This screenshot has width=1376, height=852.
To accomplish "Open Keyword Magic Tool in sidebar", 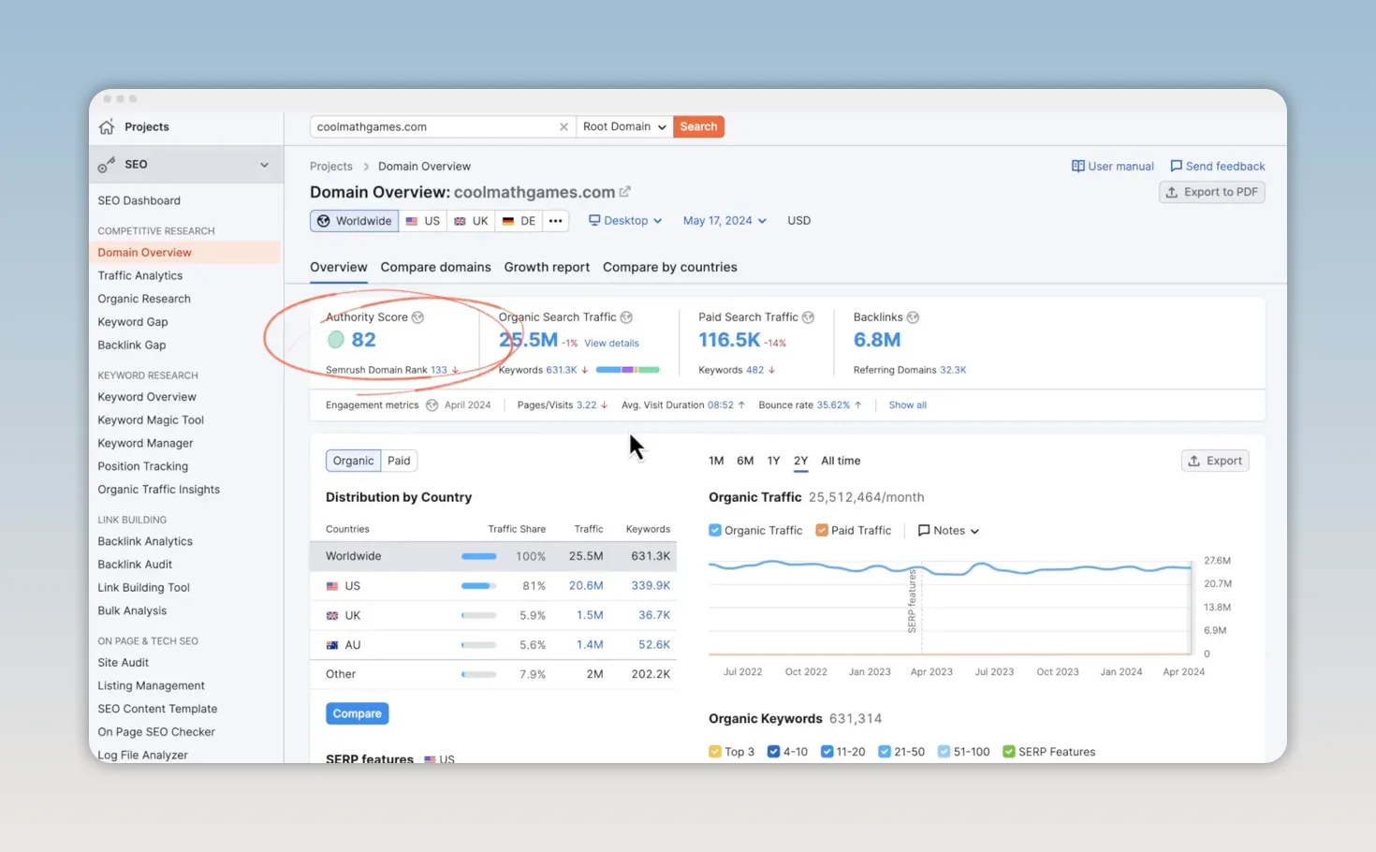I will tap(151, 420).
